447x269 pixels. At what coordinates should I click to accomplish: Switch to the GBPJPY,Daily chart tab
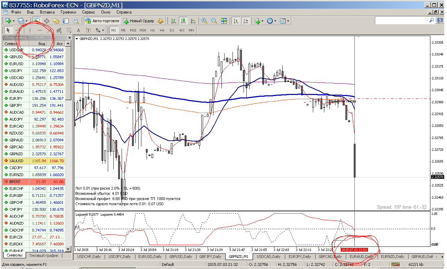[x=210, y=257]
